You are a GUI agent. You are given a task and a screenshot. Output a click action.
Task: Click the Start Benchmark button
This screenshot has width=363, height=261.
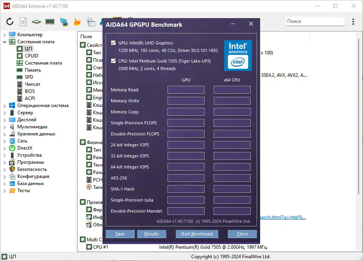coord(197,233)
